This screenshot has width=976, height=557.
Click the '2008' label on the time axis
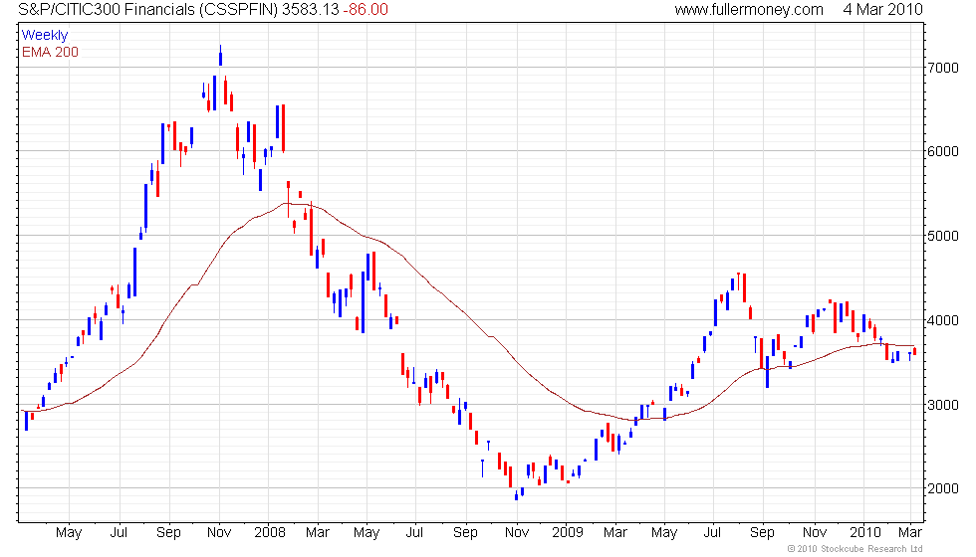pyautogui.click(x=270, y=532)
